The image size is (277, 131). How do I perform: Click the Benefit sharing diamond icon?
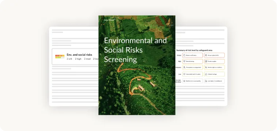184,61
